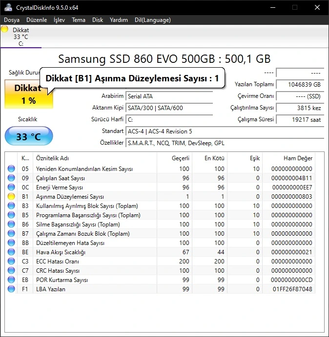
Task: Open the Tema menu
Action: [x=79, y=20]
